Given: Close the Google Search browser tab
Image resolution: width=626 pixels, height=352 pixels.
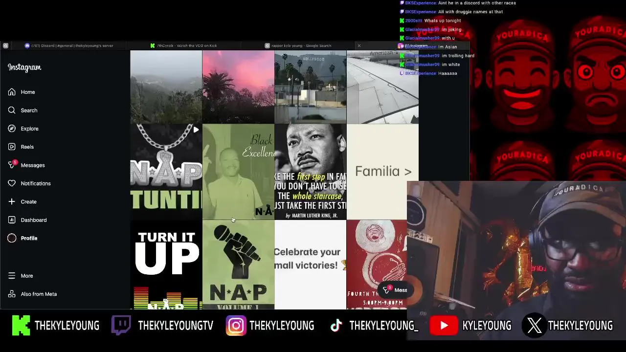Looking at the screenshot, I should point(359,45).
